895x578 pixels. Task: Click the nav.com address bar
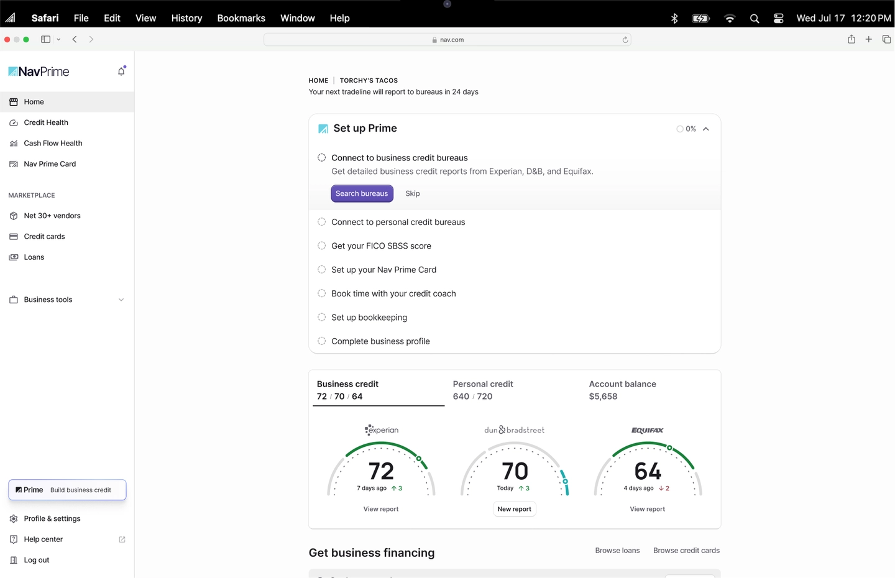[447, 40]
